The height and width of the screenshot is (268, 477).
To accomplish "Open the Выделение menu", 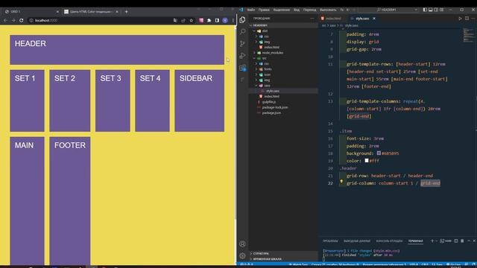I will 282,10.
